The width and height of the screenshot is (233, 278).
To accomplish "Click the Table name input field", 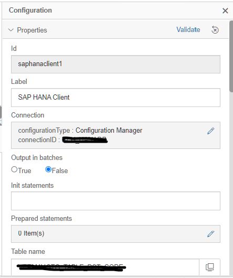I will [105, 267].
